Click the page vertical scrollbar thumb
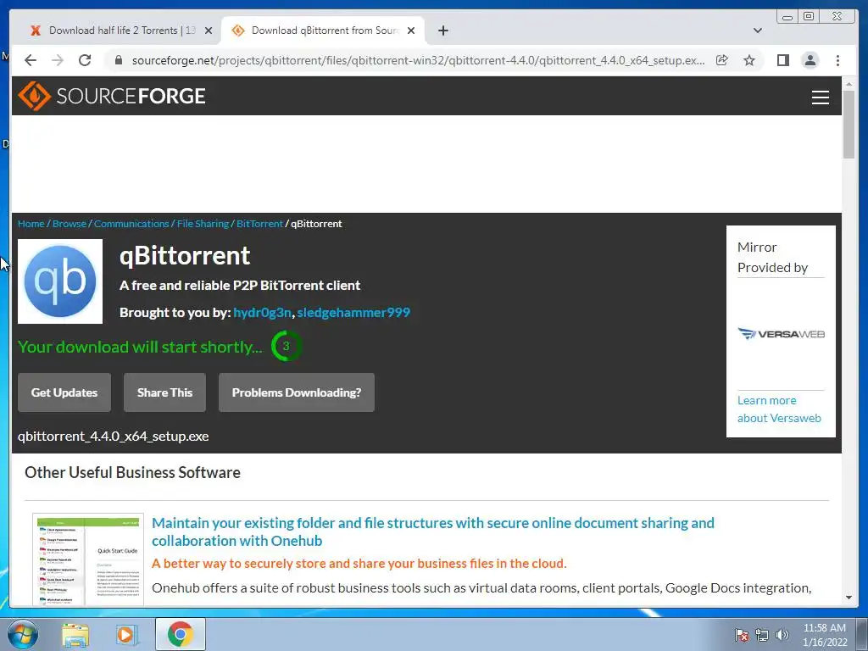Viewport: 868px width, 651px height. [x=849, y=124]
